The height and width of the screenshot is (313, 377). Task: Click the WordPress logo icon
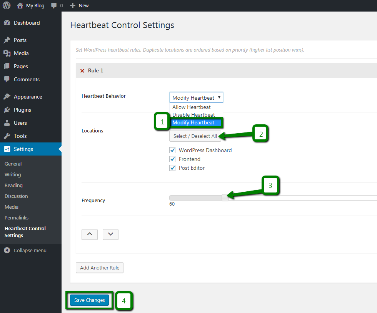(7, 5)
